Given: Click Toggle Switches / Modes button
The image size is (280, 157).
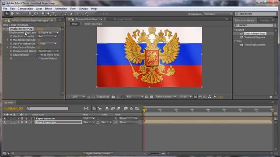Looking at the screenshot, I should [x=98, y=153].
